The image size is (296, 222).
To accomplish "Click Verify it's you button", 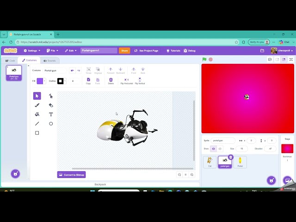I will pos(259,42).
